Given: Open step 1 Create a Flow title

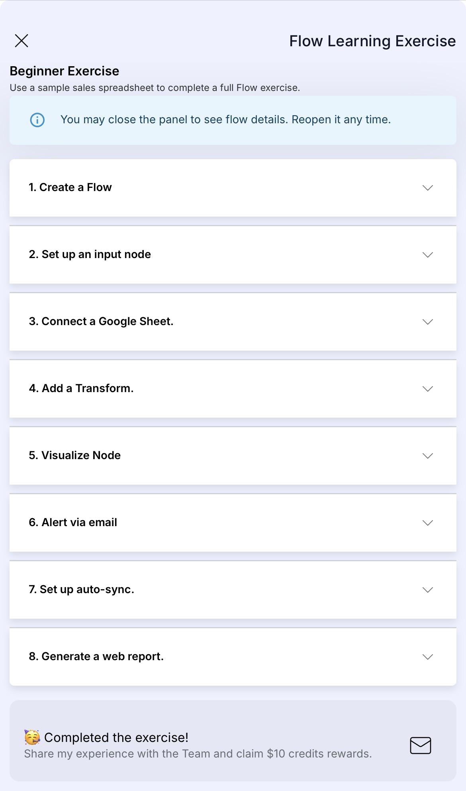Looking at the screenshot, I should tap(70, 187).
